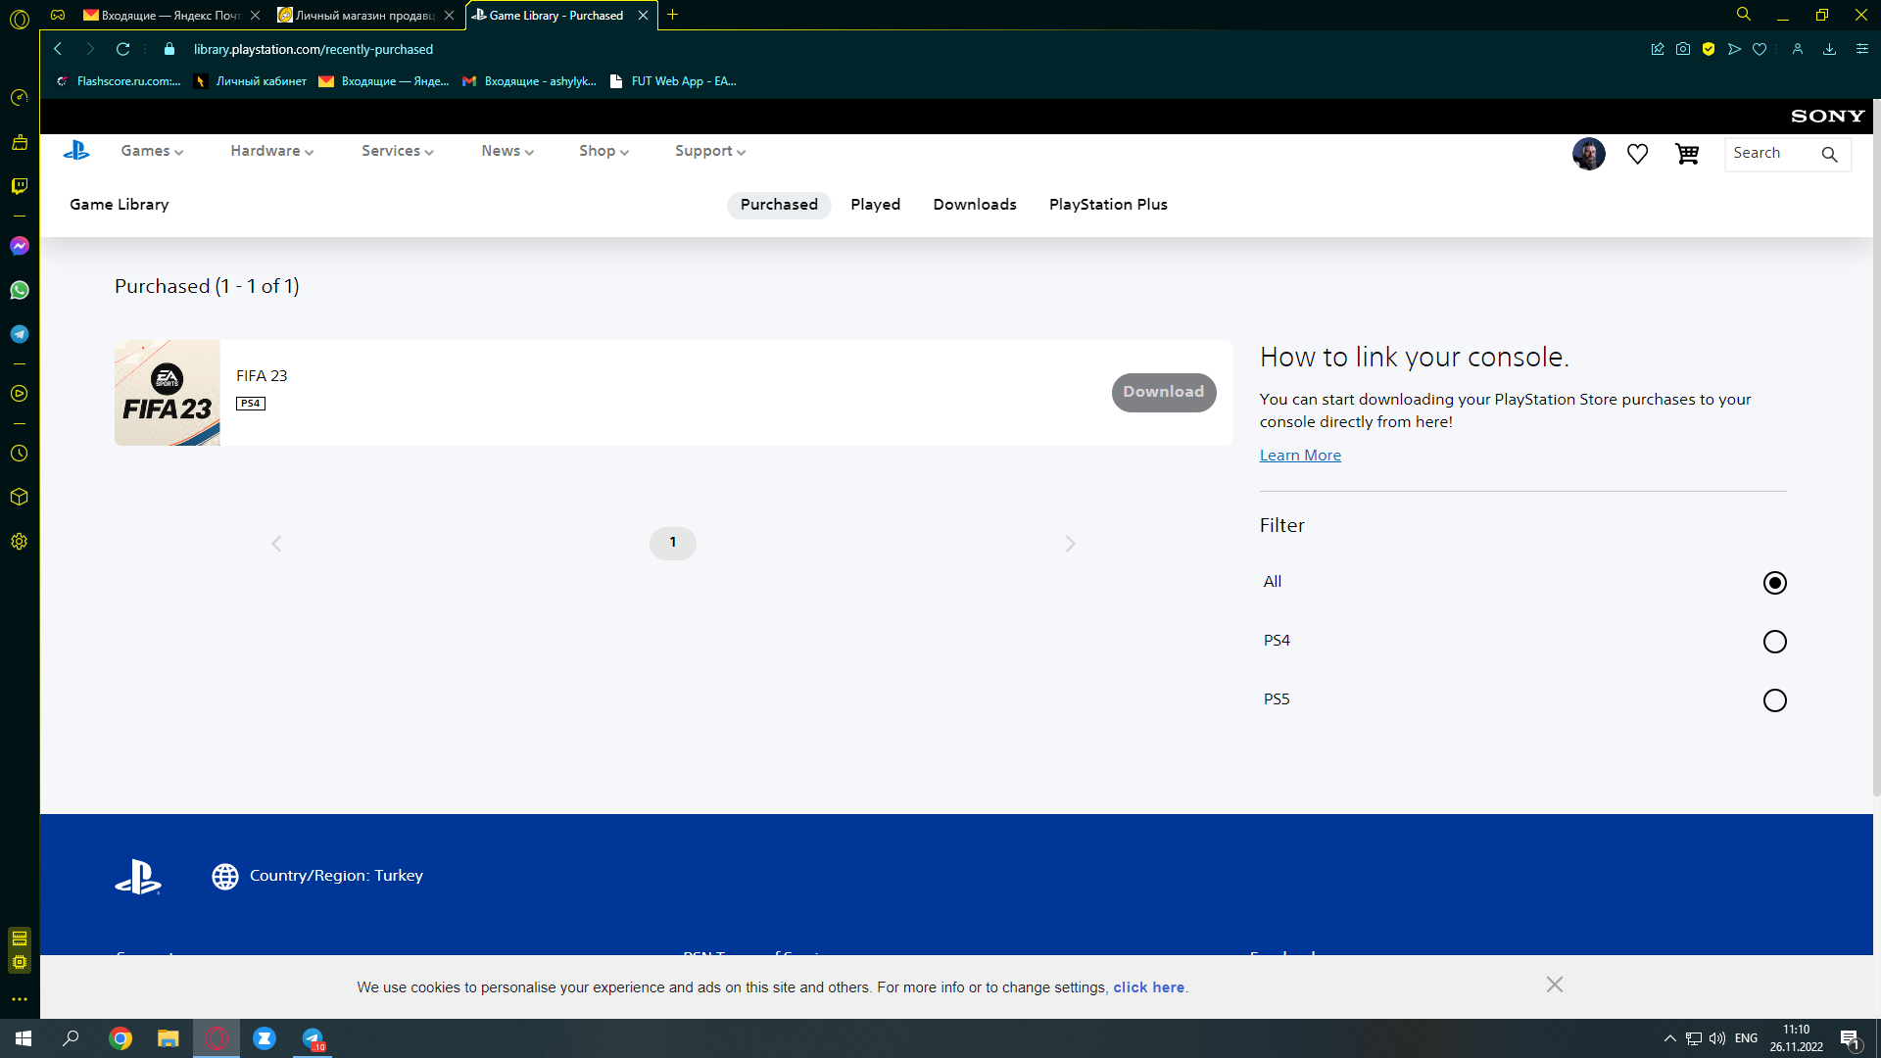
Task: Click the globe icon next to Country/Region
Action: (x=225, y=877)
